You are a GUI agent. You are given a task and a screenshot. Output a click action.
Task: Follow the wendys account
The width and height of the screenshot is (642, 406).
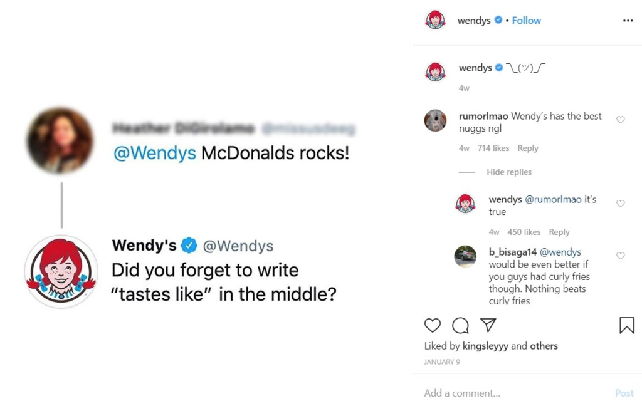(x=526, y=20)
